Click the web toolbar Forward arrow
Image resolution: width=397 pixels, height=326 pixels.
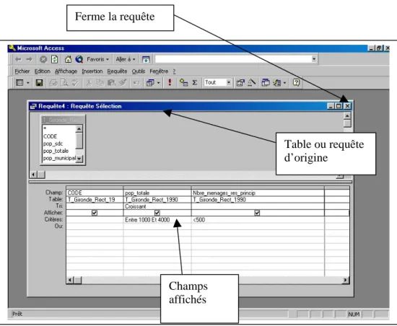coord(29,59)
